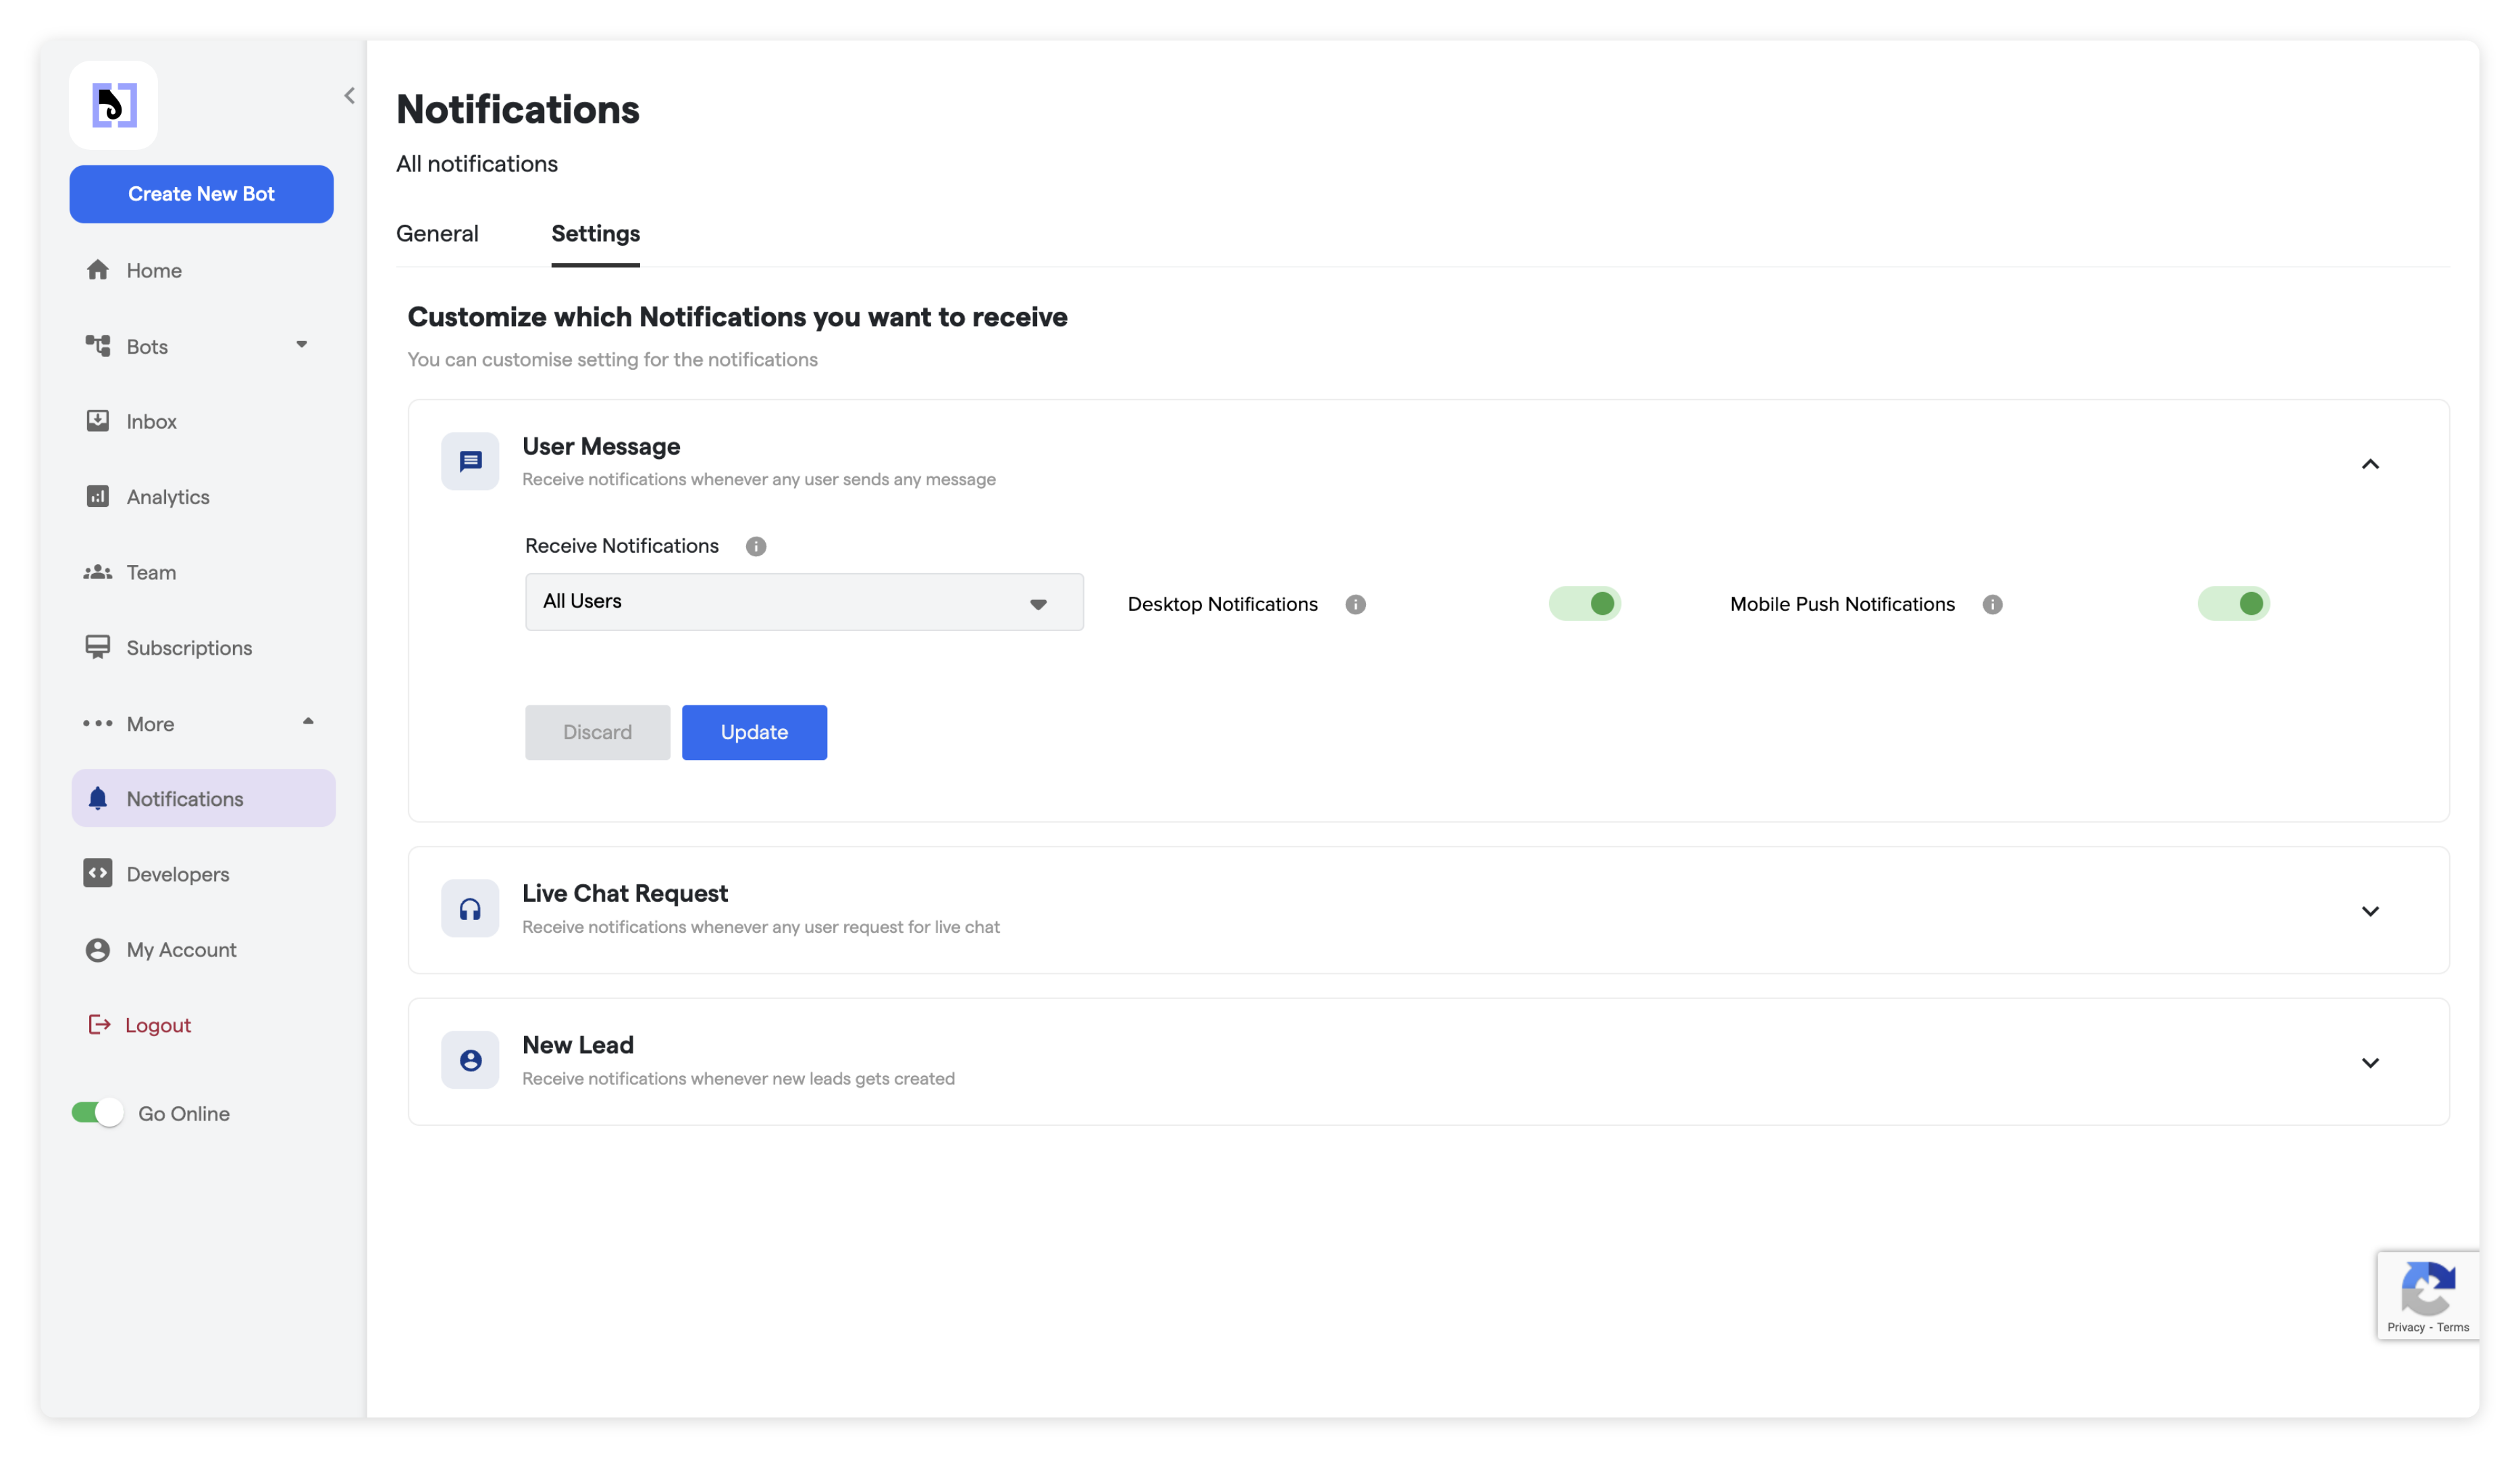Click the Home house icon in sidebar

tap(97, 270)
